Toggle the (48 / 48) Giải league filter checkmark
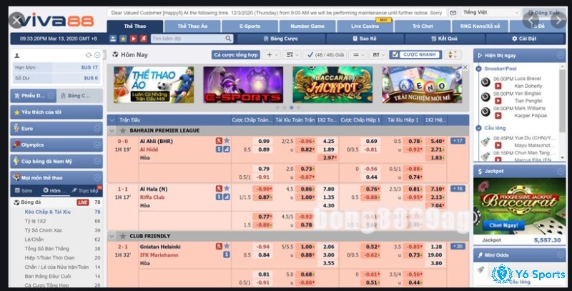This screenshot has height=291, width=572. [x=310, y=55]
